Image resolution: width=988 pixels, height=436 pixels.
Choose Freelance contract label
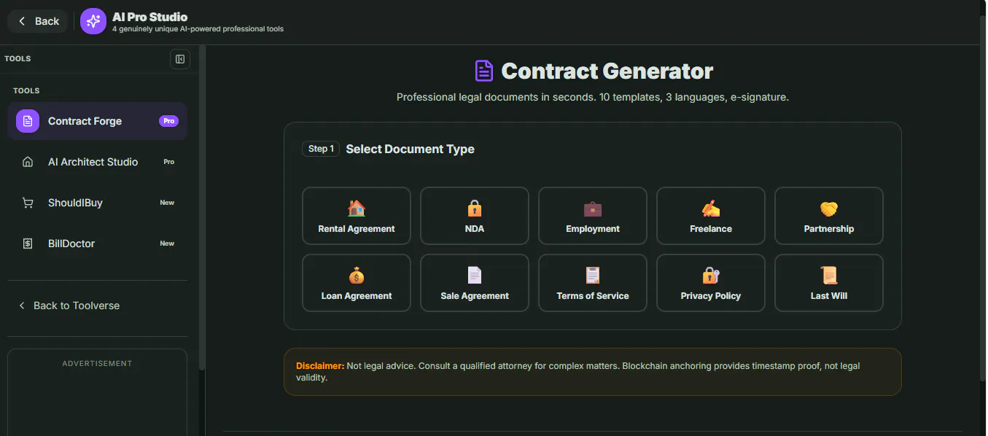click(x=711, y=229)
